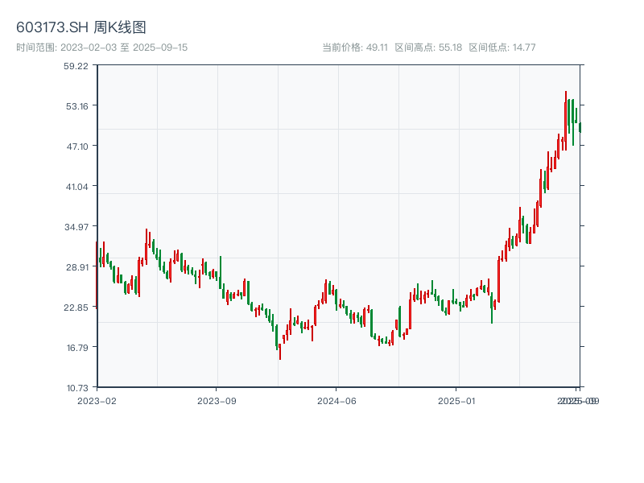The image size is (644, 483).
Task: Click the 10.73 y-axis bottom label
Action: pos(76,388)
